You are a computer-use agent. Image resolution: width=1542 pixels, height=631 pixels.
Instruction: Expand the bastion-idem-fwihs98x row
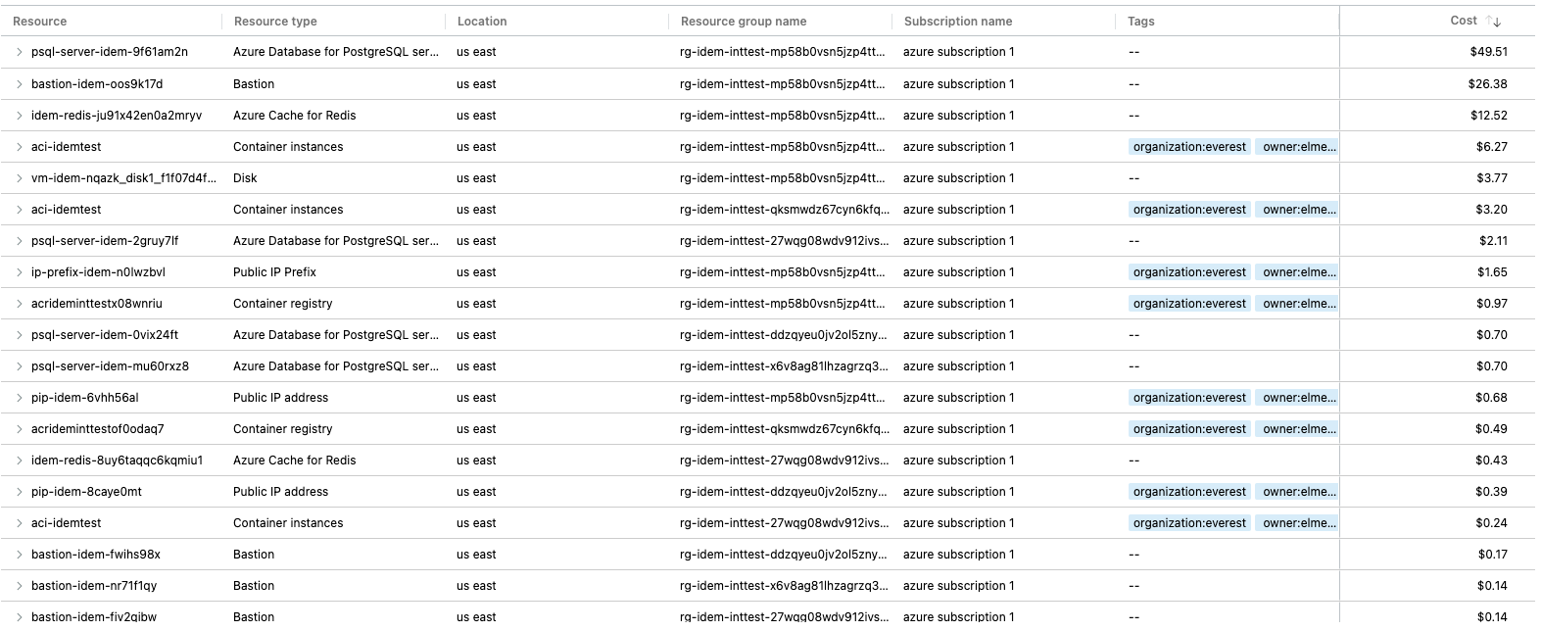coord(18,554)
